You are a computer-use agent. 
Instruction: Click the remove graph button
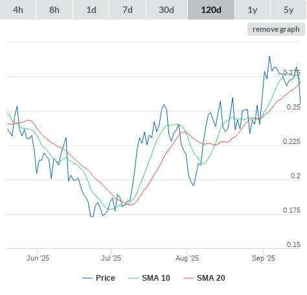tap(276, 29)
